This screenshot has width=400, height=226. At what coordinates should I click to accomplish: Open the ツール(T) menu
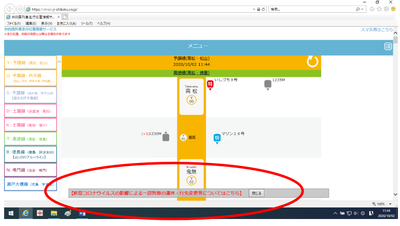point(87,23)
